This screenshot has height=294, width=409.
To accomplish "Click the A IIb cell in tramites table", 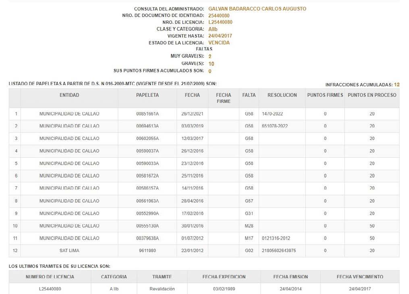I will (x=114, y=289).
